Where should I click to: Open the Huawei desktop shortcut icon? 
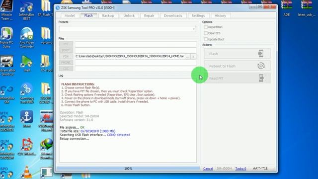pos(46,121)
